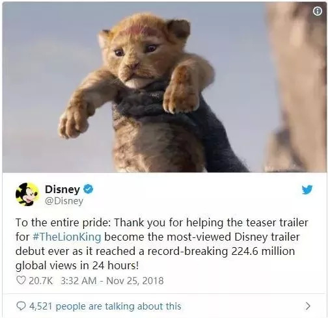The image size is (328, 318).
Task: Click the info icon on the photo
Action: (x=318, y=12)
